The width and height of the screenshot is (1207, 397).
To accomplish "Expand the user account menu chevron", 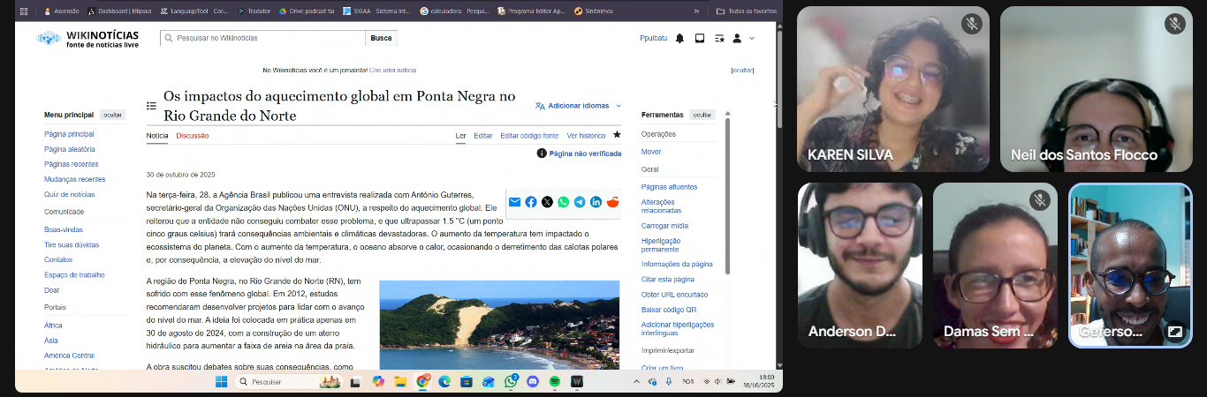I will click(752, 38).
